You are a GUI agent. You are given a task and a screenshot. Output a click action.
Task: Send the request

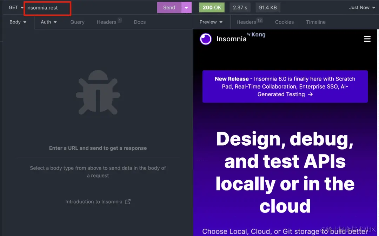169,7
